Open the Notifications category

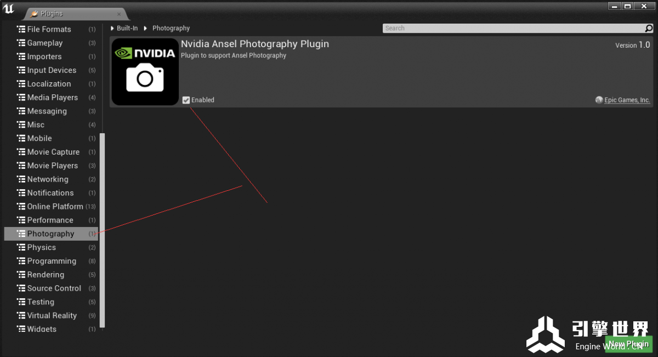51,193
